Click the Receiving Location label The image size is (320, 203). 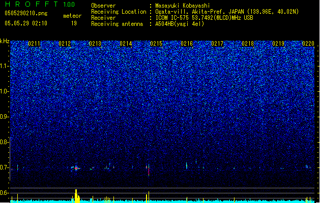[119, 12]
